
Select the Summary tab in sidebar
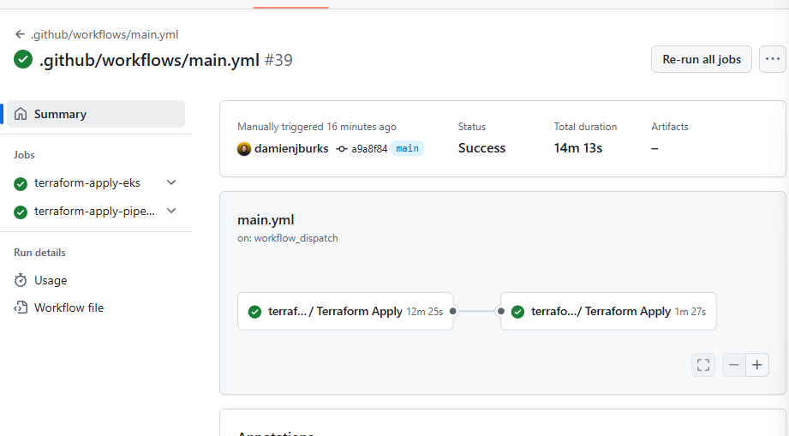click(96, 114)
